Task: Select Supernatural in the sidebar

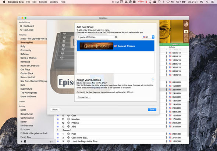Action: pyautogui.click(x=26, y=89)
